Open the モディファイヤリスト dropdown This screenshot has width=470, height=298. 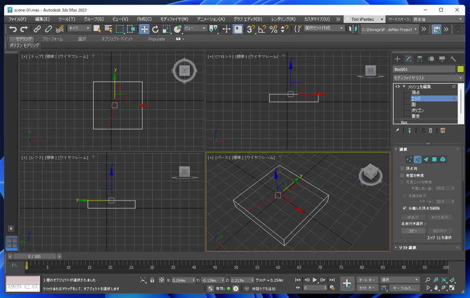click(428, 78)
